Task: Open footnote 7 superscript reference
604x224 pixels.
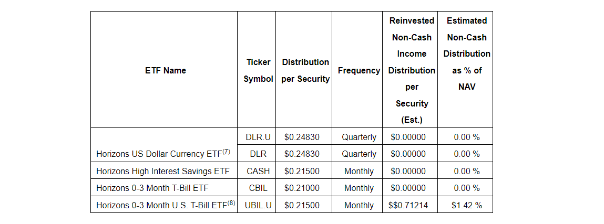Action: coord(227,152)
